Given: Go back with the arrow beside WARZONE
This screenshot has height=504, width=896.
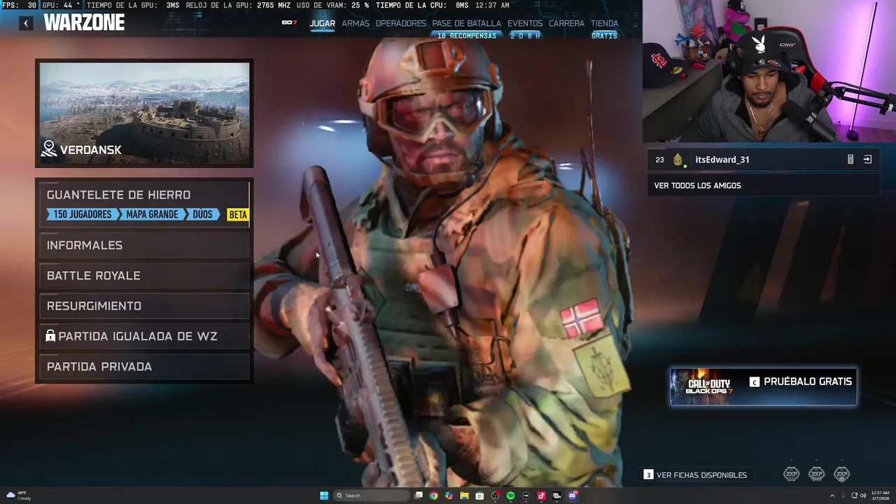Looking at the screenshot, I should 26,23.
